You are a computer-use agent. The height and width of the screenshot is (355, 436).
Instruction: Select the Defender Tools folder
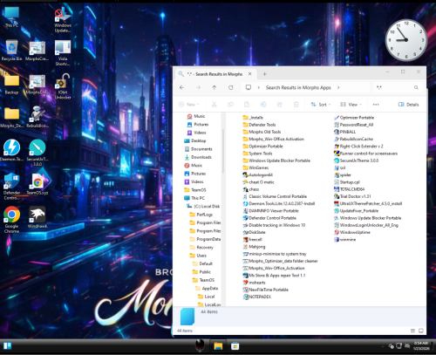[x=259, y=125]
